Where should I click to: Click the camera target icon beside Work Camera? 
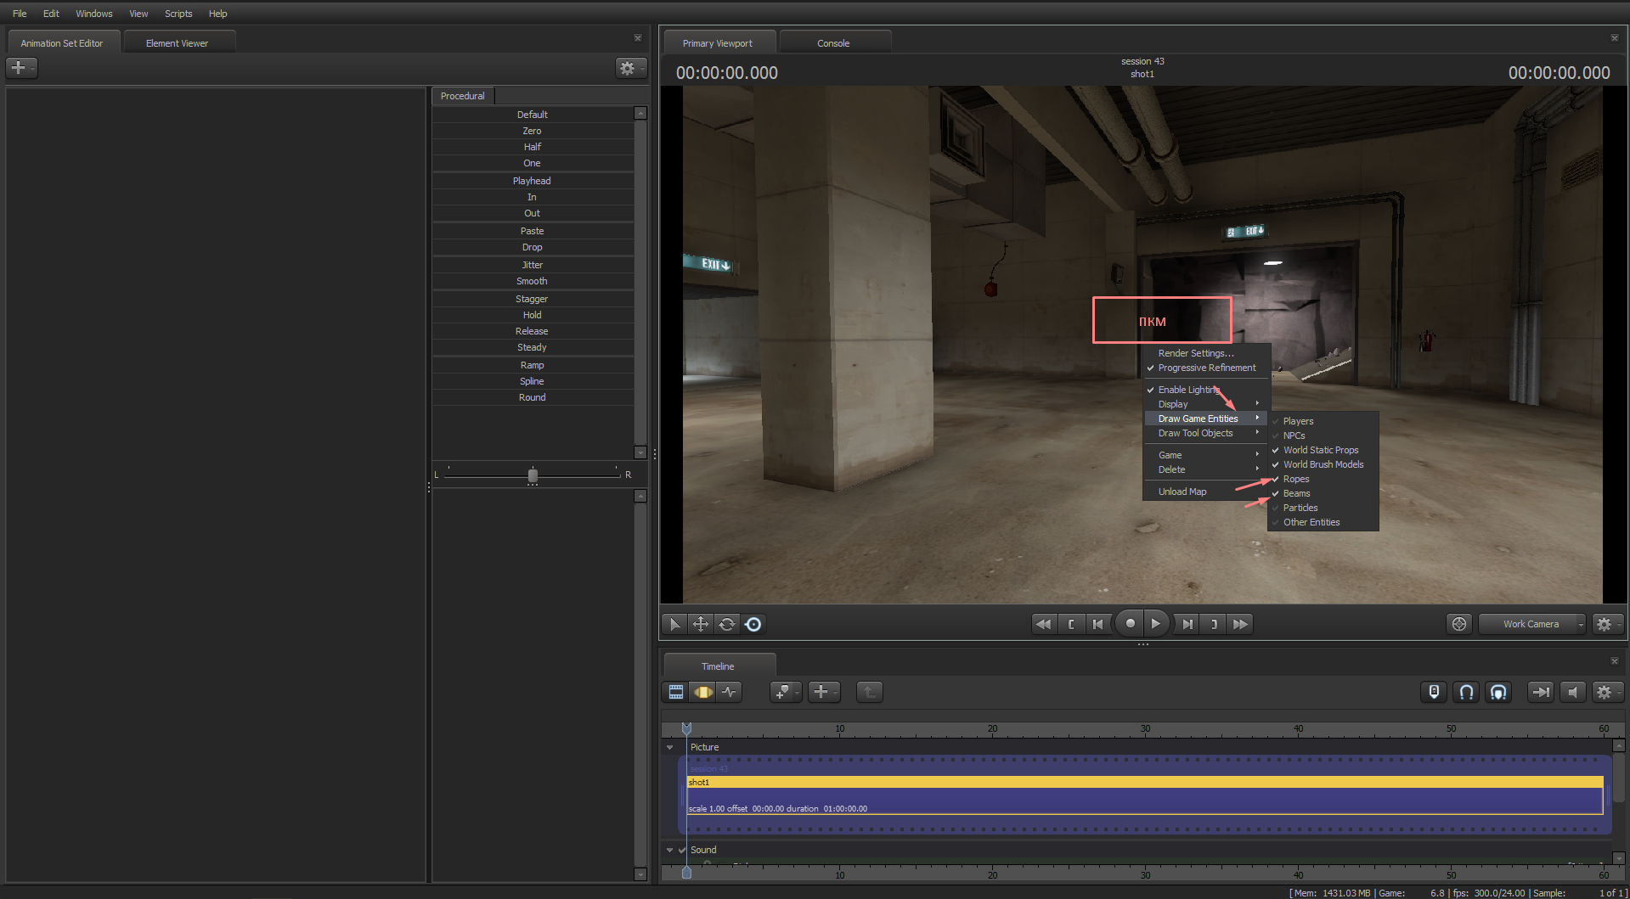pyautogui.click(x=1459, y=624)
